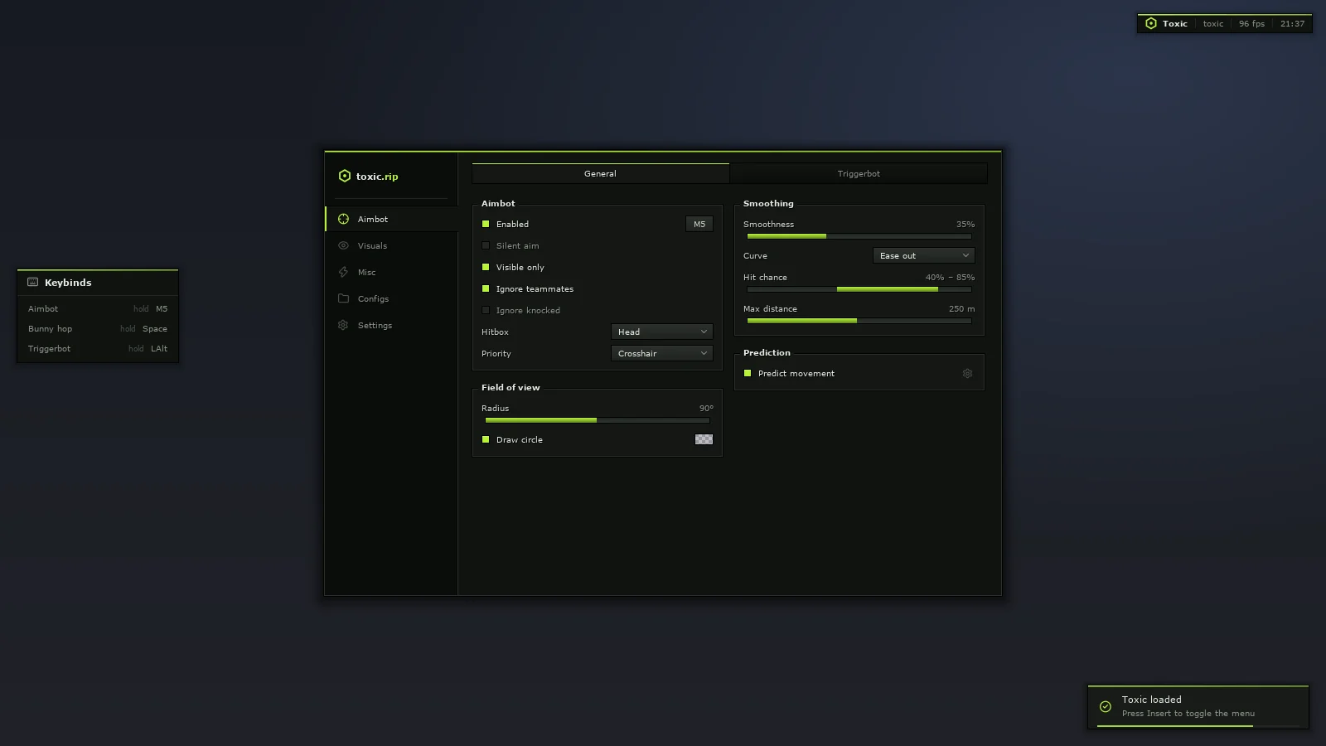Adjust the Hit chance range slider
Screen dimensions: 1326x746
(x=859, y=289)
